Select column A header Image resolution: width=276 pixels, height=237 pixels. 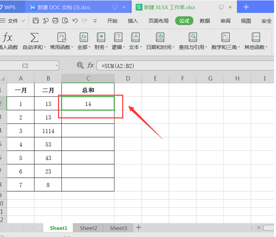tap(20, 78)
